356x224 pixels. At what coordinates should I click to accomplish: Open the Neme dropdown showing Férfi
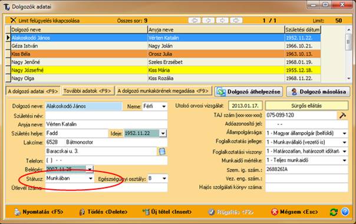[164, 106]
